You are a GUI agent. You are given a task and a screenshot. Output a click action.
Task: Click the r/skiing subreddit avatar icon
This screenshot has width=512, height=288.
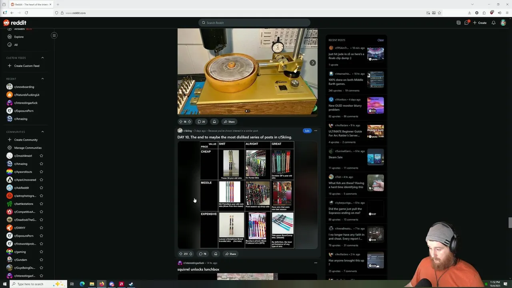[180, 131]
